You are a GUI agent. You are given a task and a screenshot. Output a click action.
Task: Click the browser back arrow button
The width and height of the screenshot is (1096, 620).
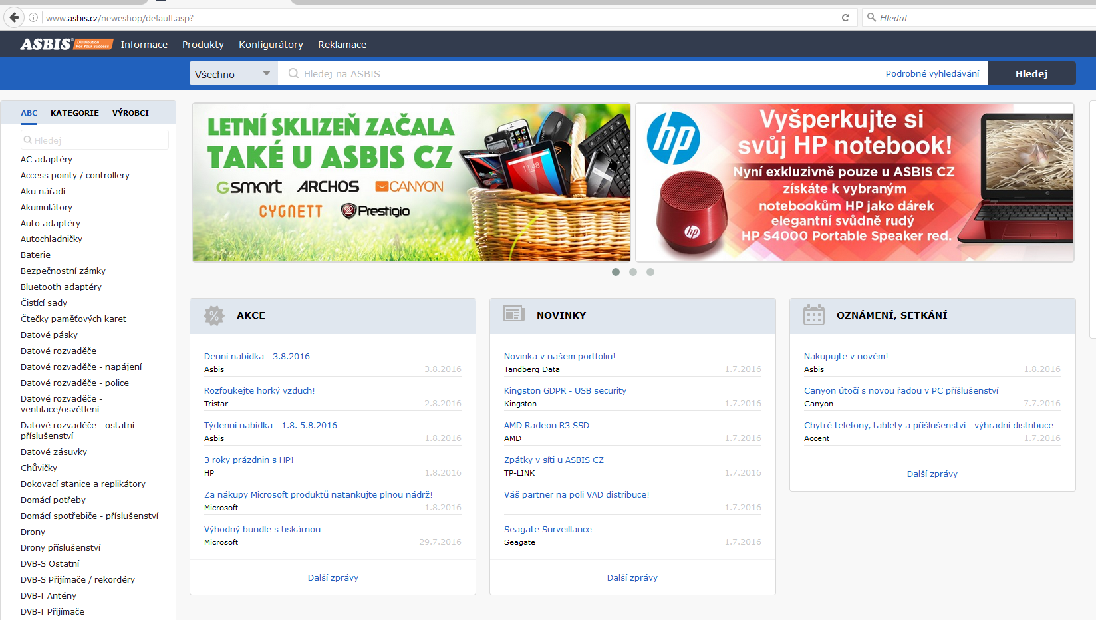pyautogui.click(x=14, y=17)
